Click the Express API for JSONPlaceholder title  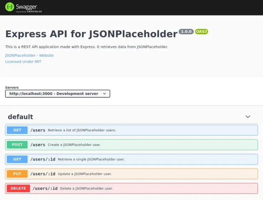click(91, 34)
